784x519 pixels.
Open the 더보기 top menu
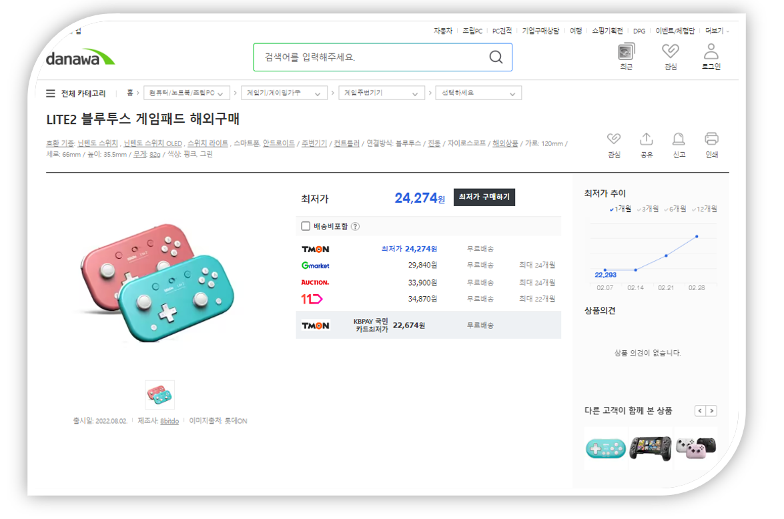(717, 31)
